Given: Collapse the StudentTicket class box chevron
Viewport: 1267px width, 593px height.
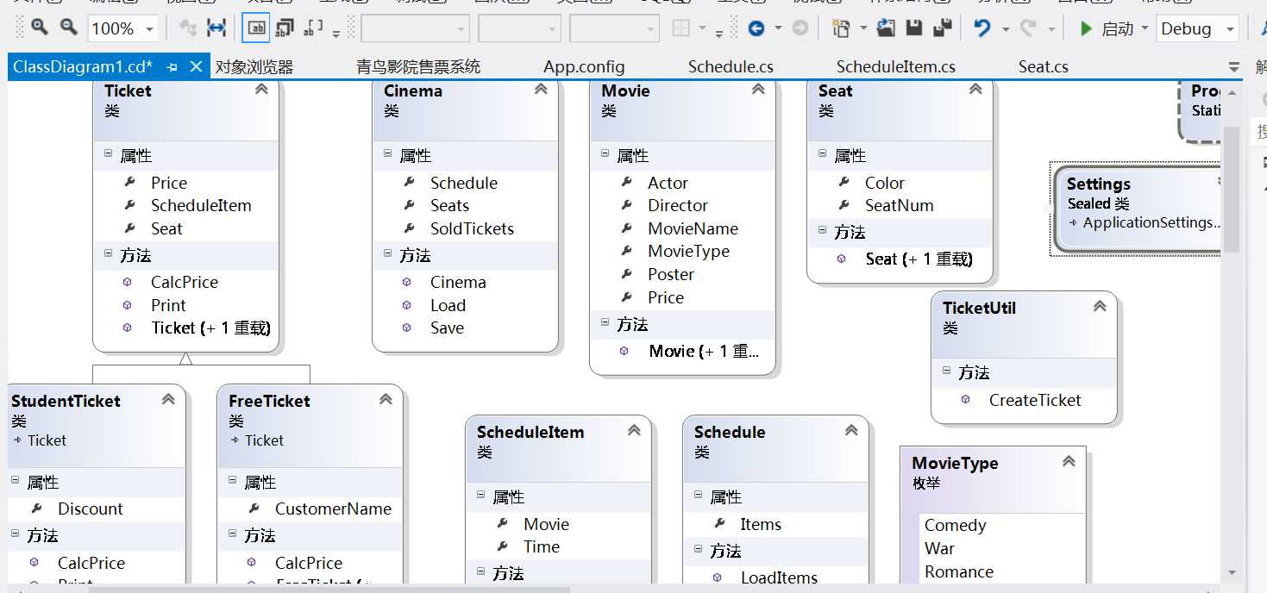Looking at the screenshot, I should [x=168, y=400].
